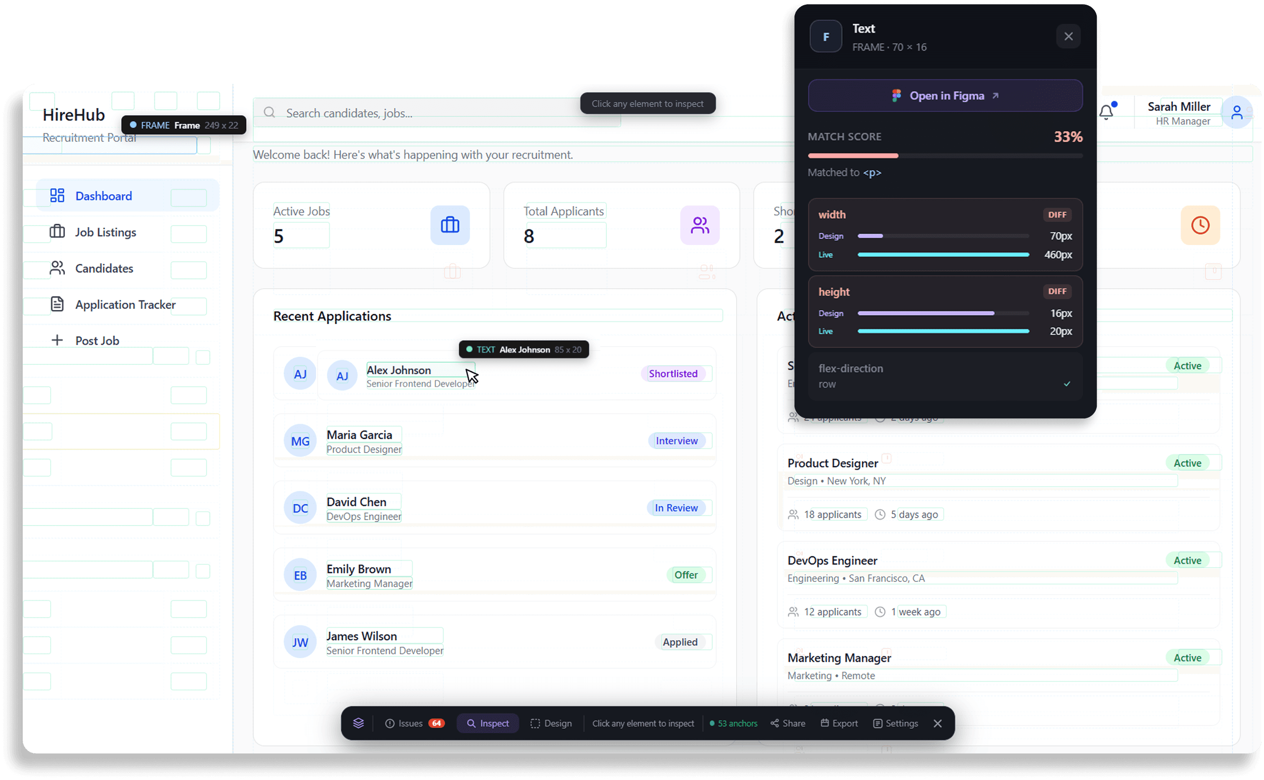1264x780 pixels.
Task: Focus the Search candidates, jobs field
Action: pos(413,113)
